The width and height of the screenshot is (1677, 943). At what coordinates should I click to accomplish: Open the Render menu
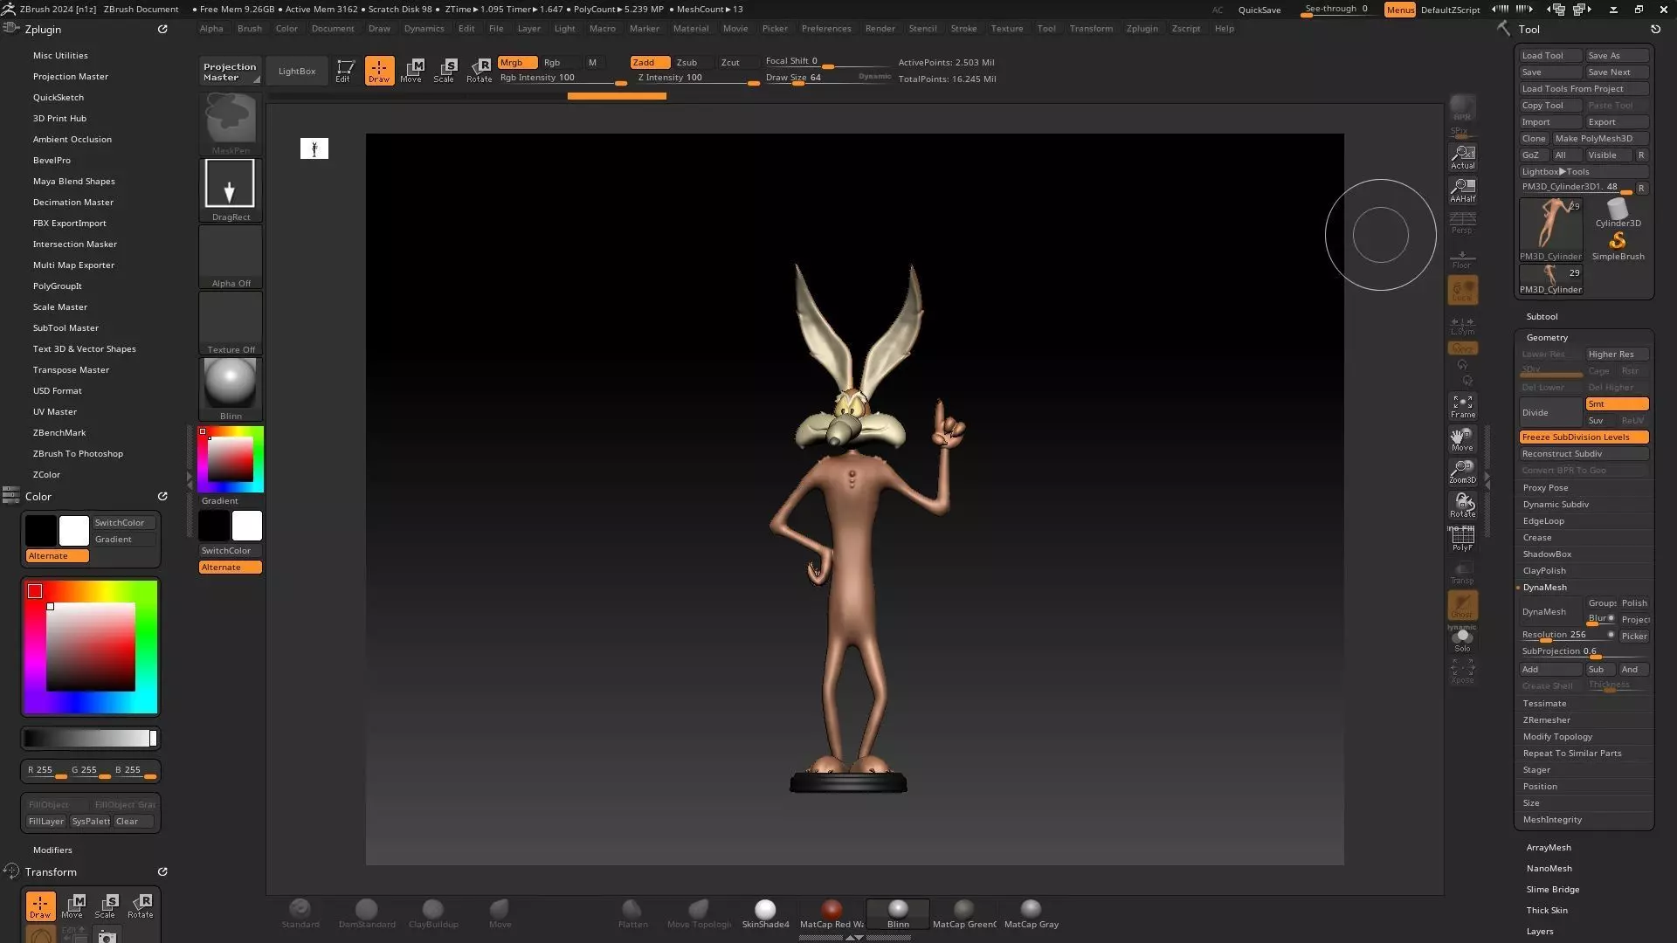880,28
